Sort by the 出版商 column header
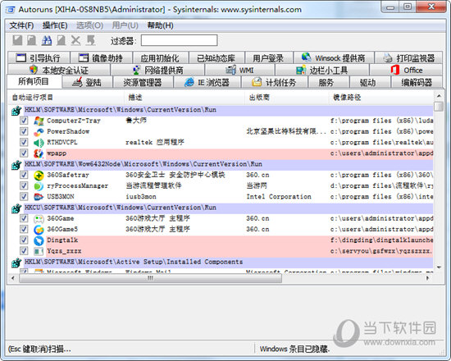 tap(287, 98)
